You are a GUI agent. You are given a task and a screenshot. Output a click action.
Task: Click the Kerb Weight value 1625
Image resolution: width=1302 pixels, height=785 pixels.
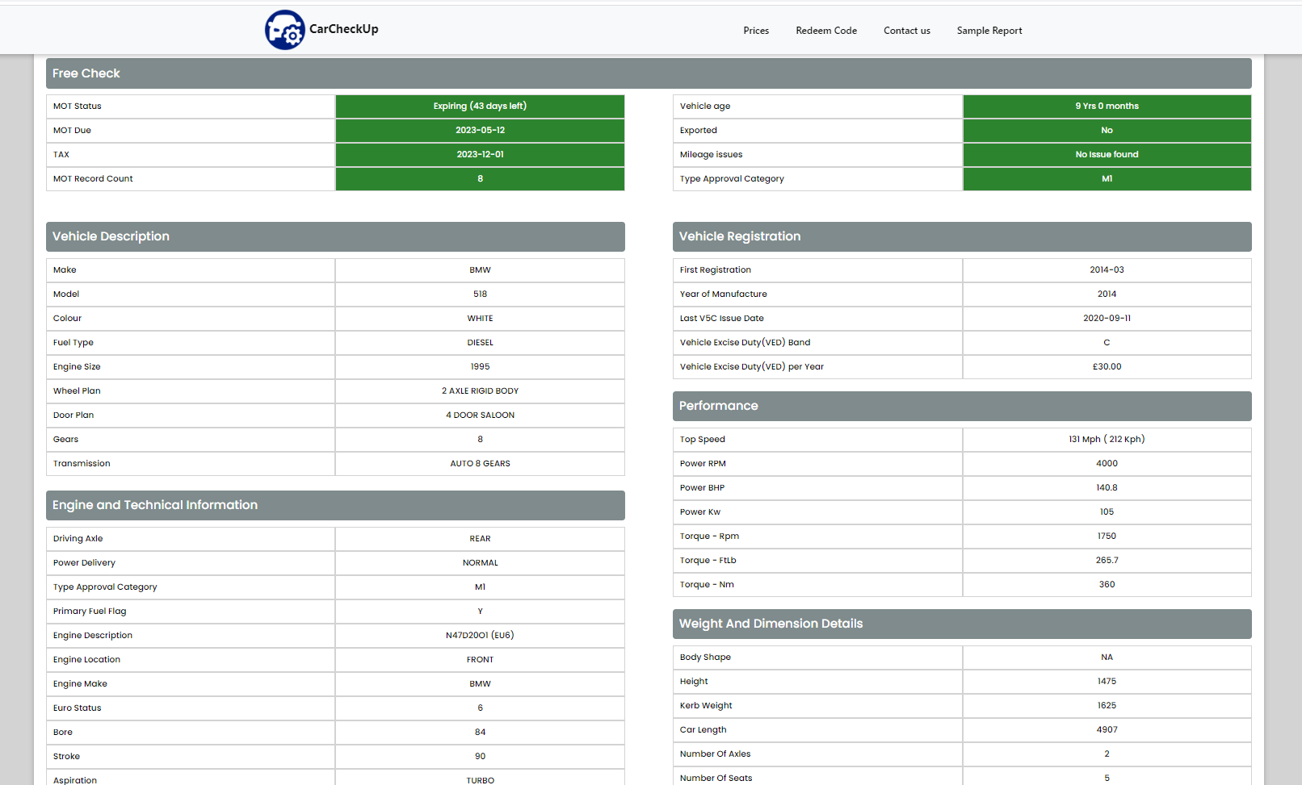pos(1107,706)
